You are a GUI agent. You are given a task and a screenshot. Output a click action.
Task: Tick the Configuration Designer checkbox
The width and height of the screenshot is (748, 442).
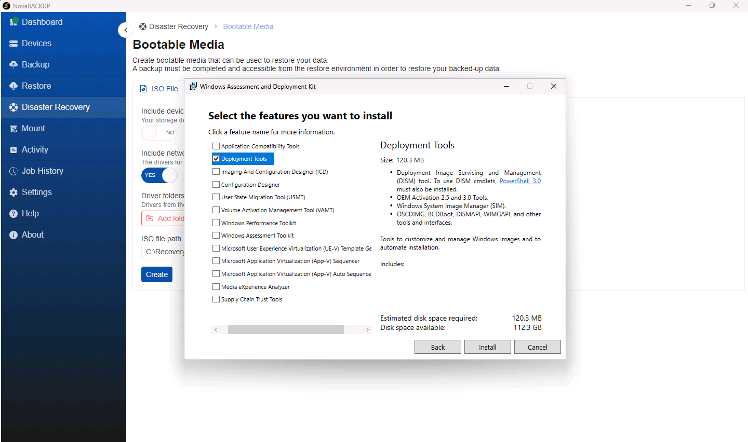coord(216,184)
